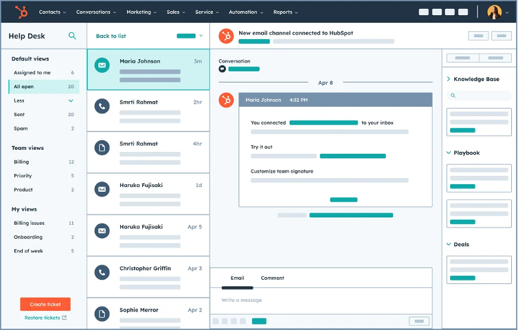Open the Automation menu
Viewport: 518px width, 330px height.
[246, 12]
